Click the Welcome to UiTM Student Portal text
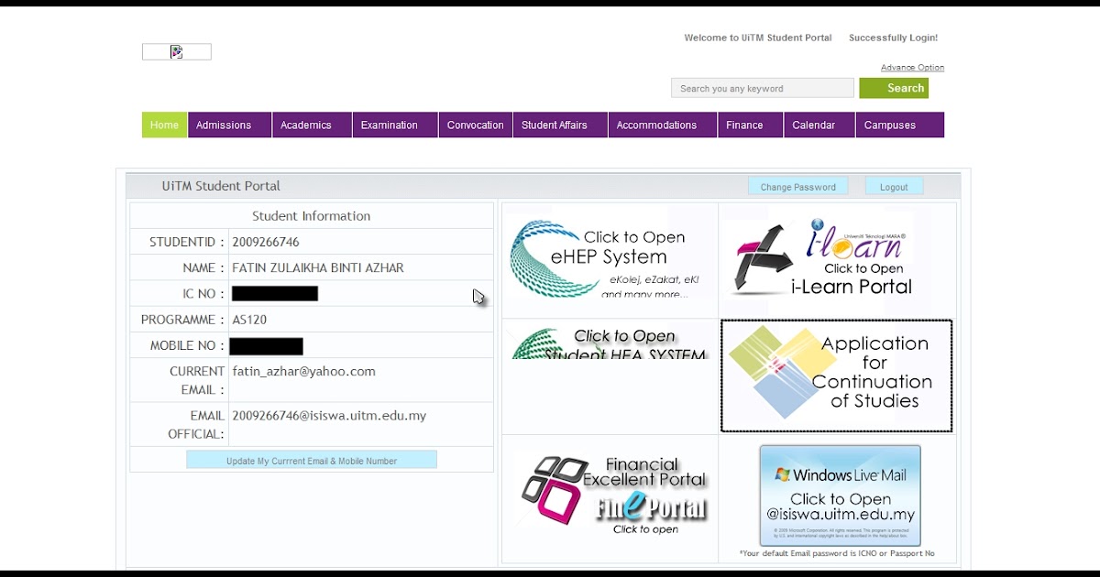The height and width of the screenshot is (577, 1100). (x=758, y=38)
